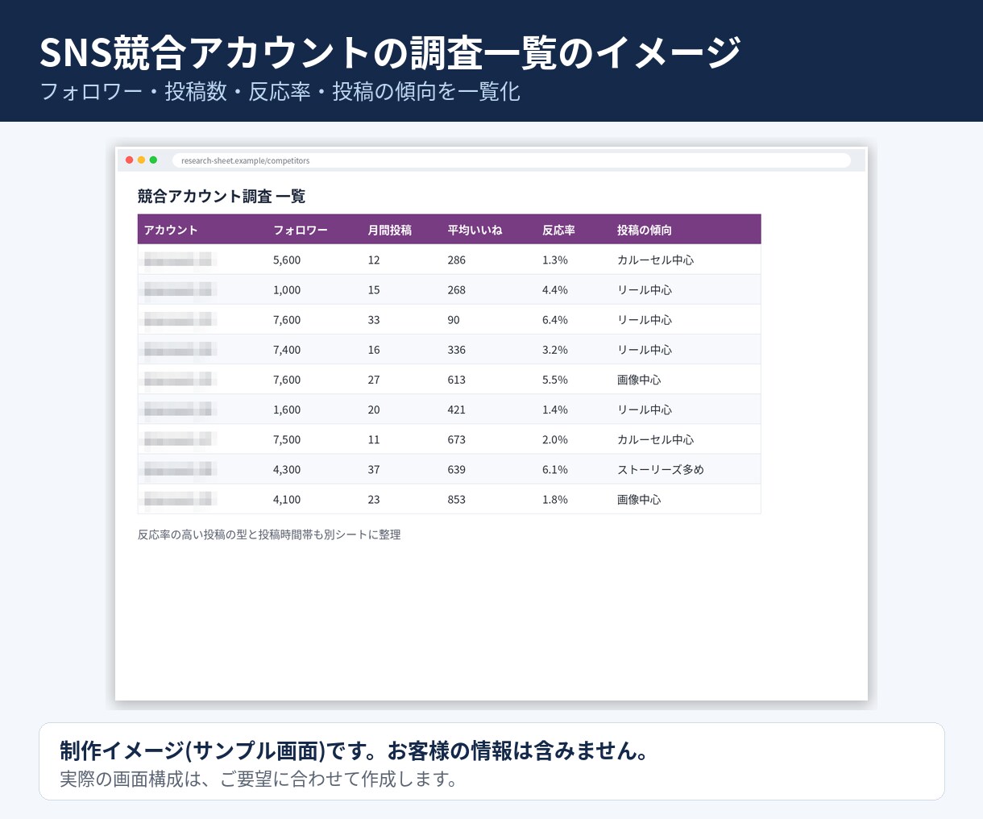Click the monthly posts value 27
Image resolution: width=983 pixels, height=819 pixels.
pos(374,380)
